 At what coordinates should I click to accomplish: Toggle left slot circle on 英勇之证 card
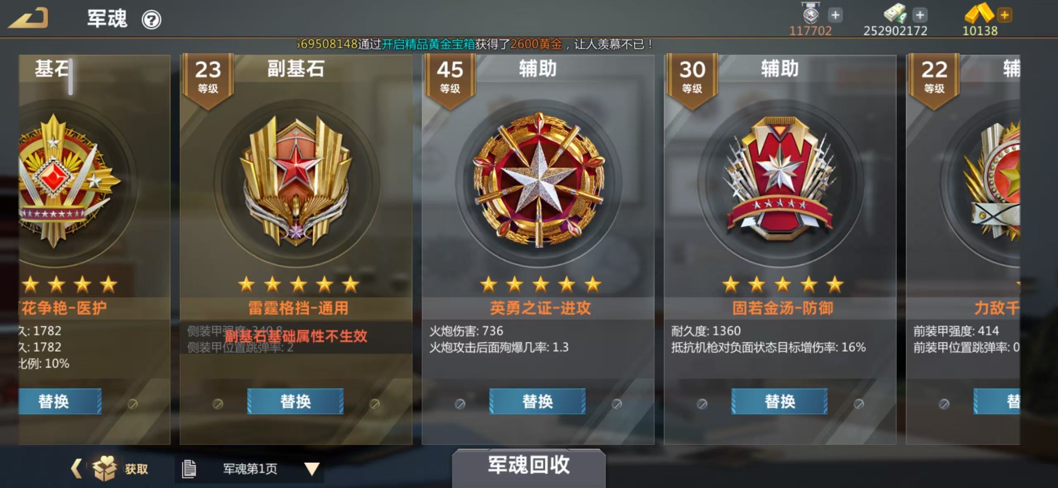pos(459,404)
